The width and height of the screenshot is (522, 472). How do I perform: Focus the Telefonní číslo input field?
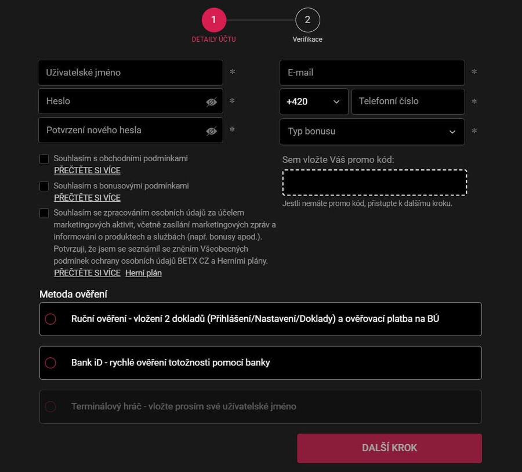(x=408, y=101)
